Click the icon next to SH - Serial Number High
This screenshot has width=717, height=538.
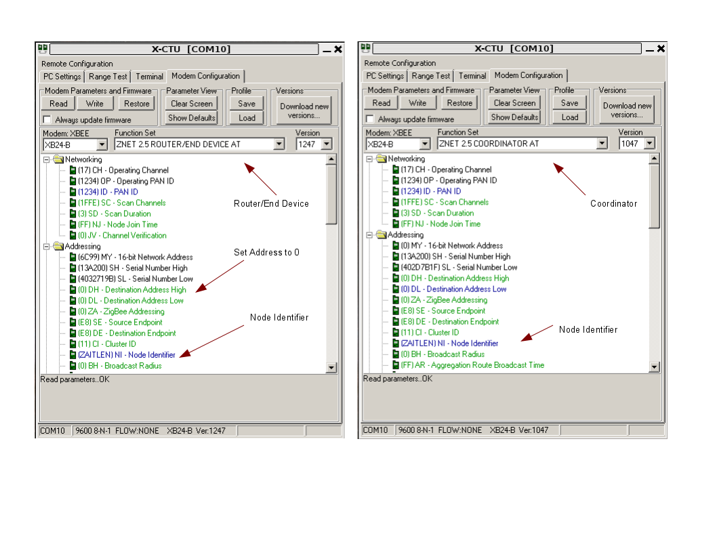point(72,268)
